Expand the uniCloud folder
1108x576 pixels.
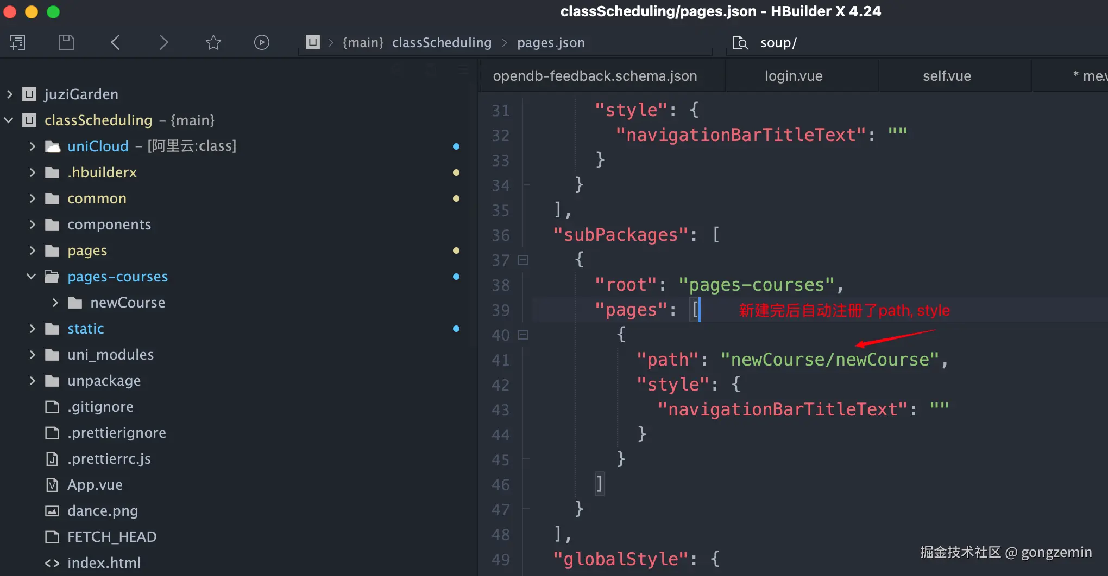tap(32, 146)
